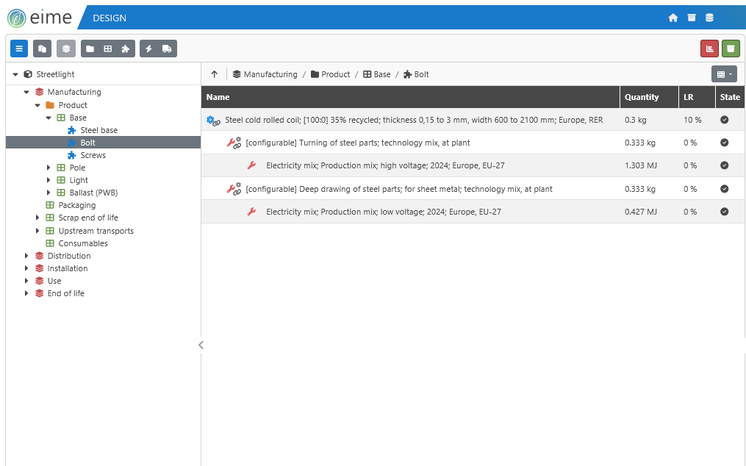Open the DESIGN tab in the header
This screenshot has width=746, height=466.
click(x=110, y=18)
